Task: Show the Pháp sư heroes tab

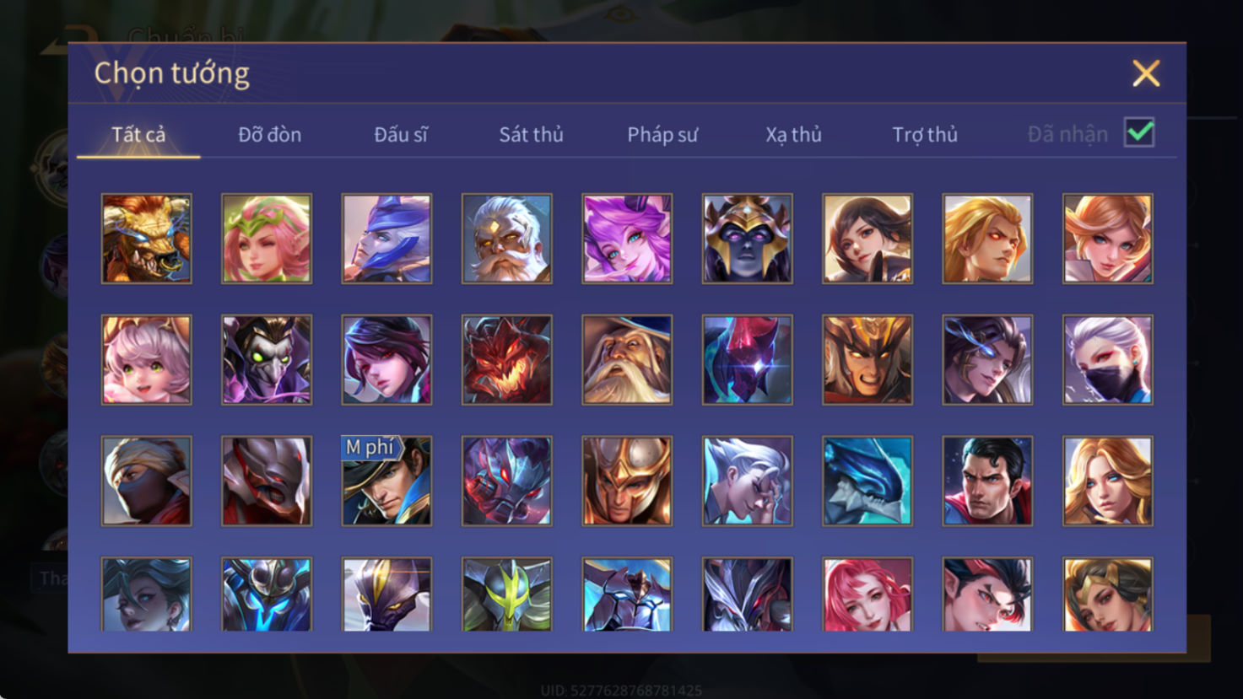Action: (662, 134)
